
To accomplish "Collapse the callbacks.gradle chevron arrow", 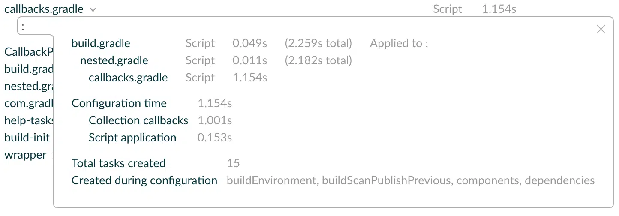I will click(93, 10).
